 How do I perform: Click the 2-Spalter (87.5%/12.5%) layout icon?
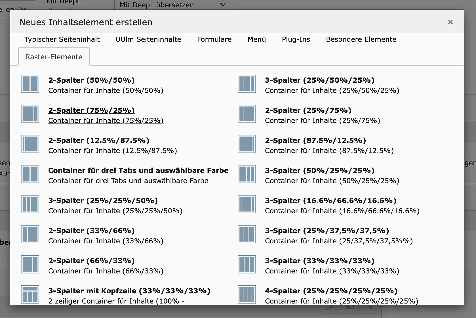point(247,144)
